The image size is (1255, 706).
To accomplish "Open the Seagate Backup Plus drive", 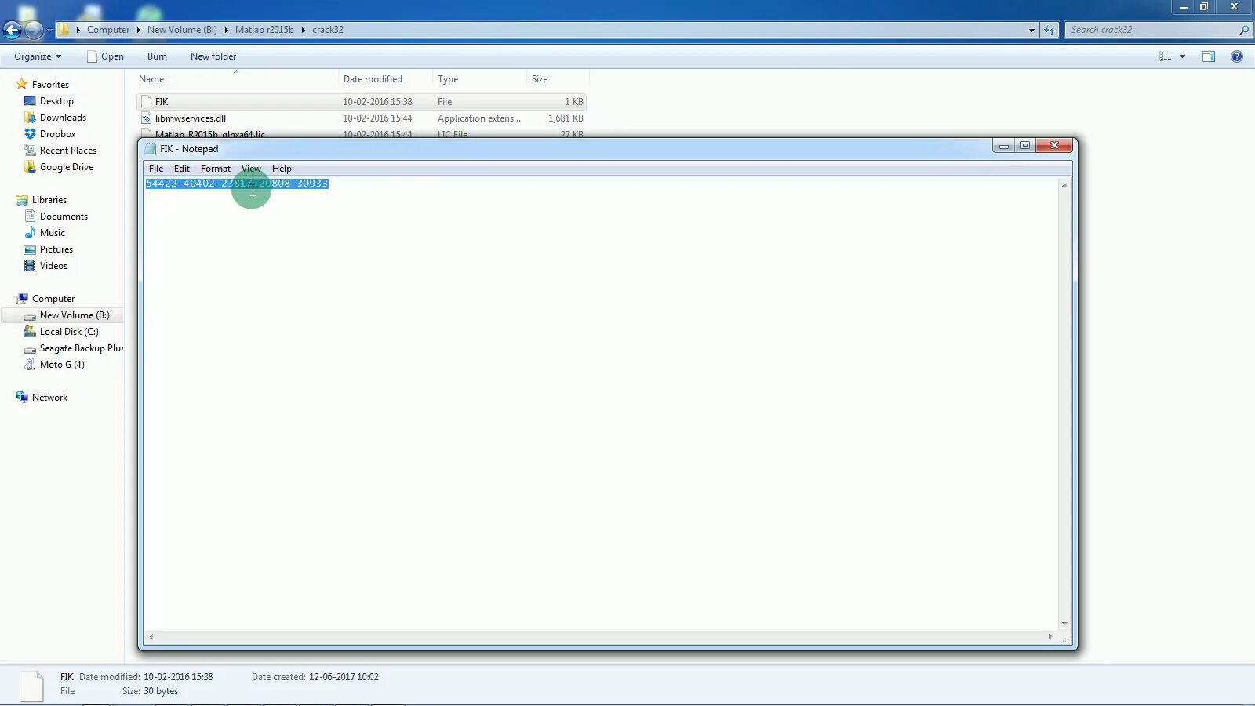I will pos(82,348).
